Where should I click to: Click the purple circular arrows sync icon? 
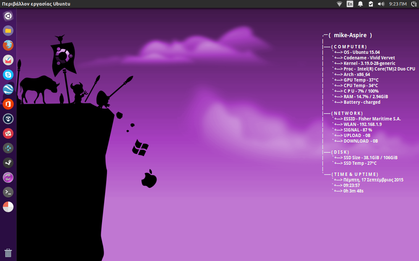[8, 177]
